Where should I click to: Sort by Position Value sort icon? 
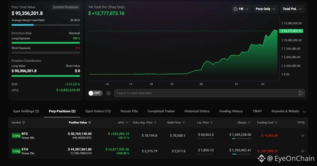pos(89,123)
